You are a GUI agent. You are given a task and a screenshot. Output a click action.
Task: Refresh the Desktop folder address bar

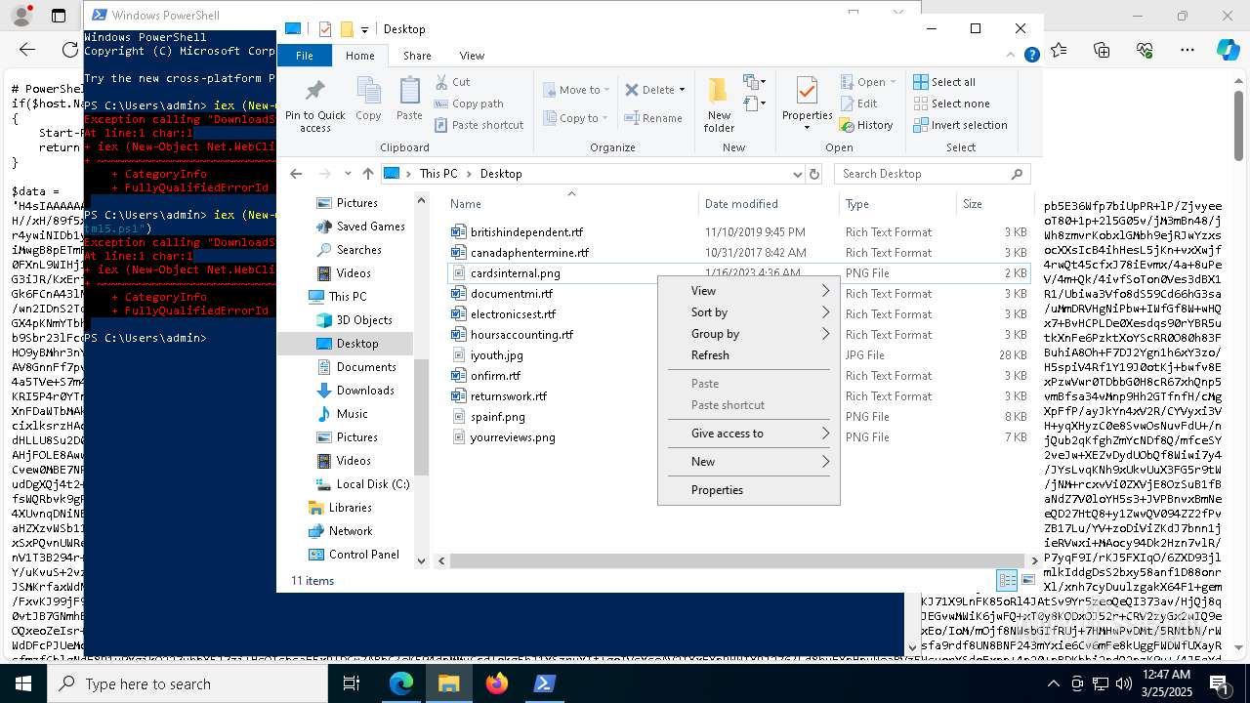click(814, 174)
